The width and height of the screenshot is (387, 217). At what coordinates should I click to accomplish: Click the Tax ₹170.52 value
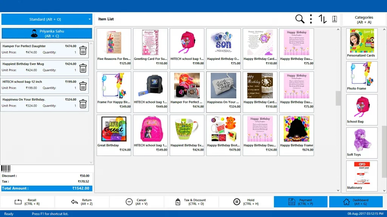[x=84, y=181]
